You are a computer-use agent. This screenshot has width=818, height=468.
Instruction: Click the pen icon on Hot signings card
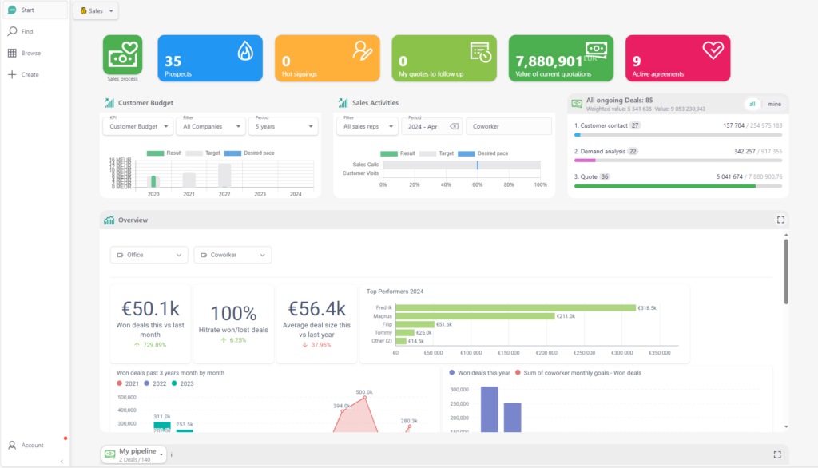tap(361, 50)
